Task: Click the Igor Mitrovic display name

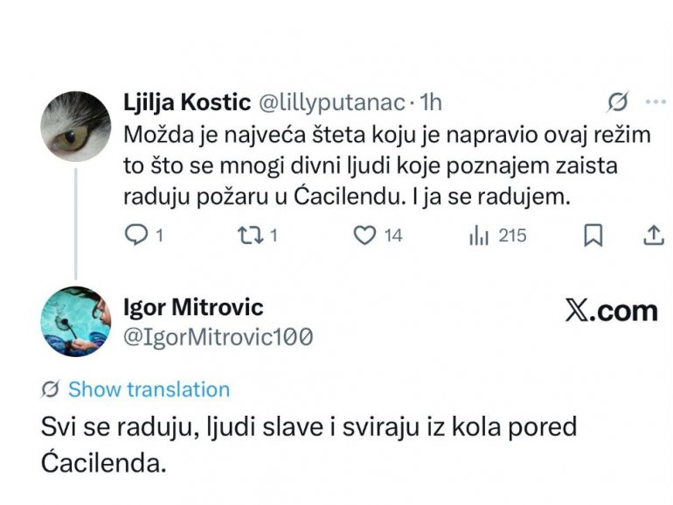Action: pyautogui.click(x=193, y=307)
